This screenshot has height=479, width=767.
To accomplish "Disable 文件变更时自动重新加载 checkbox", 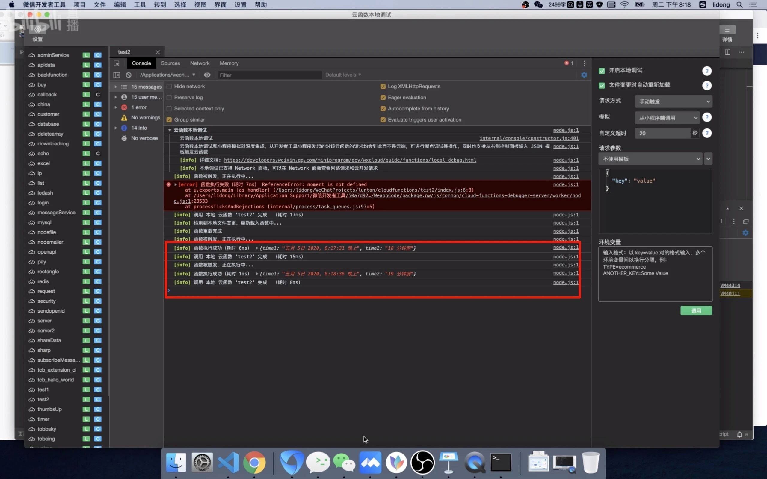I will click(x=602, y=85).
